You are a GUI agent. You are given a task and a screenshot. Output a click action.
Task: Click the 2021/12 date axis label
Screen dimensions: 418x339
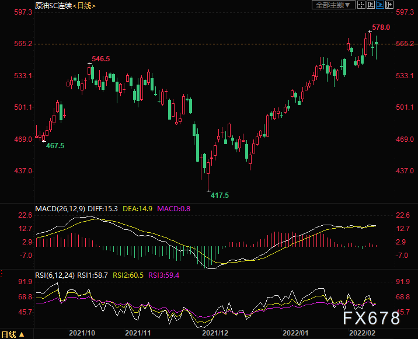pyautogui.click(x=215, y=333)
